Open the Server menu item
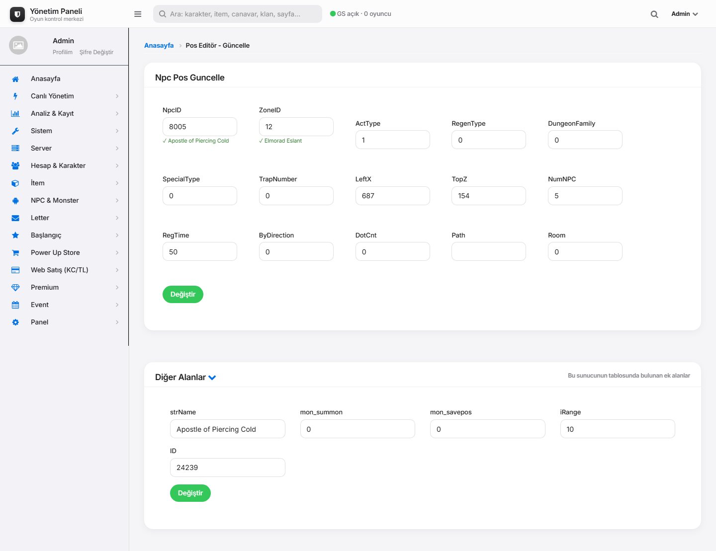716x551 pixels. [x=65, y=149]
